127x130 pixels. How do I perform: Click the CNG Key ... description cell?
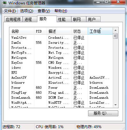[x=58, y=62]
